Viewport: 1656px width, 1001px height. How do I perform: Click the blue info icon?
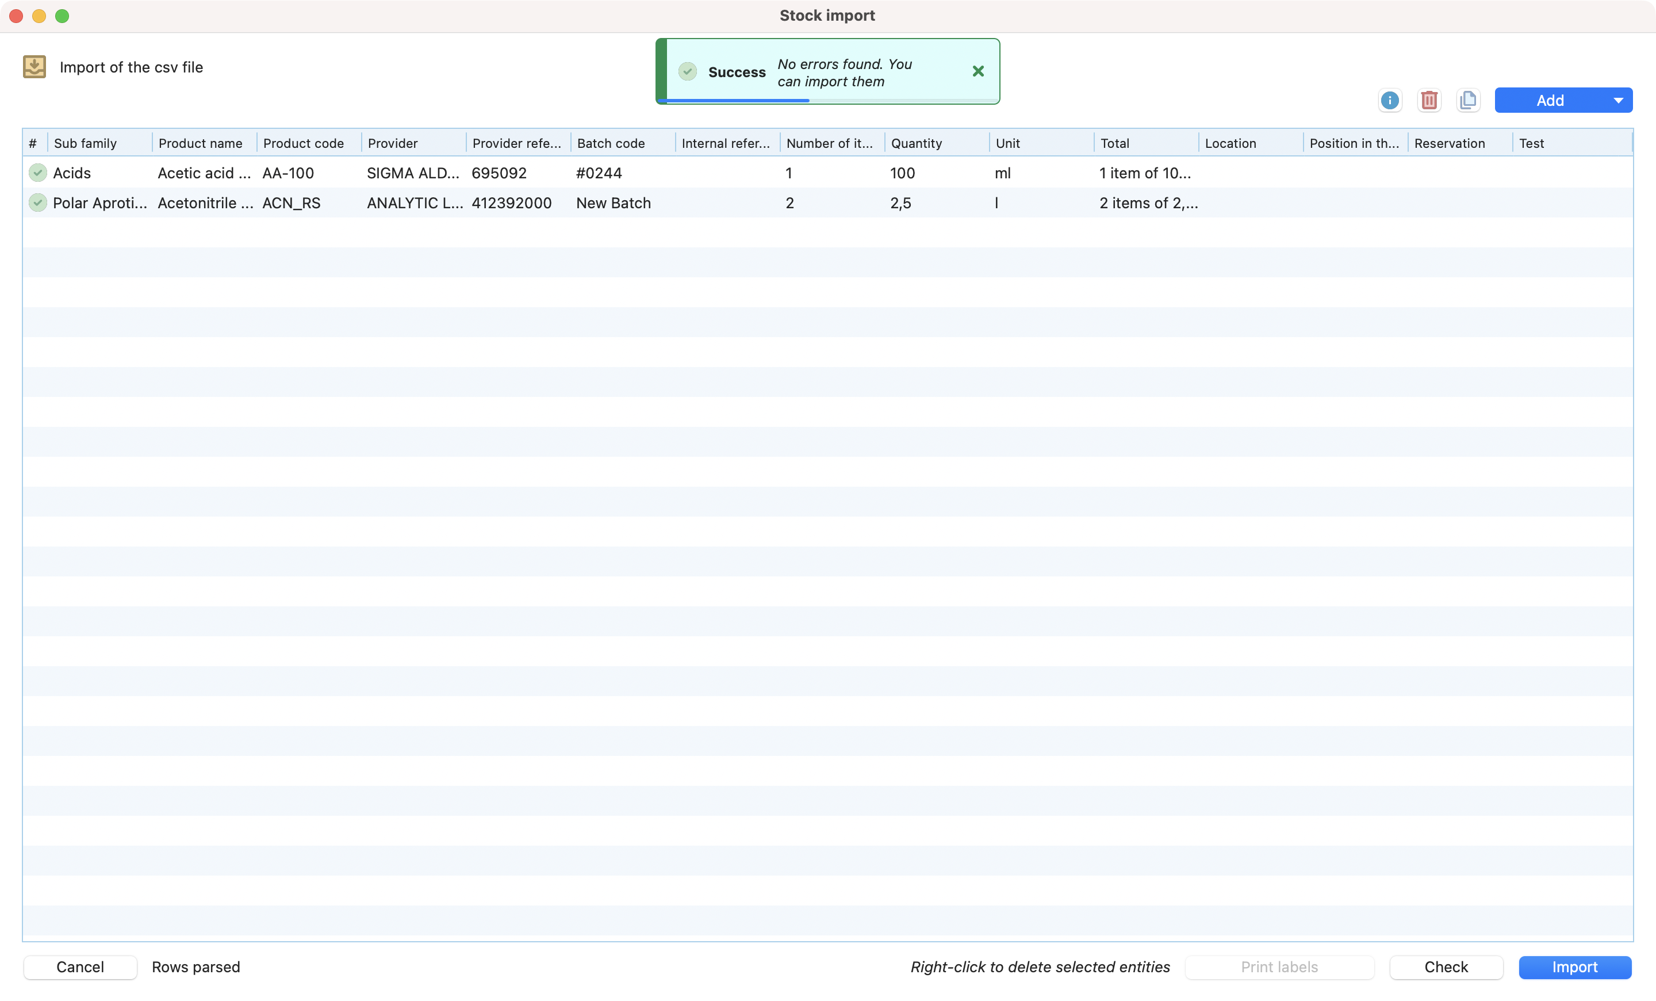(x=1389, y=101)
